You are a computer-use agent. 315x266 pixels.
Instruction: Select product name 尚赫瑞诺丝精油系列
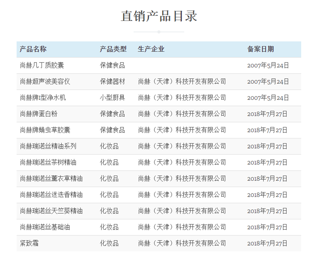pyautogui.click(x=48, y=146)
